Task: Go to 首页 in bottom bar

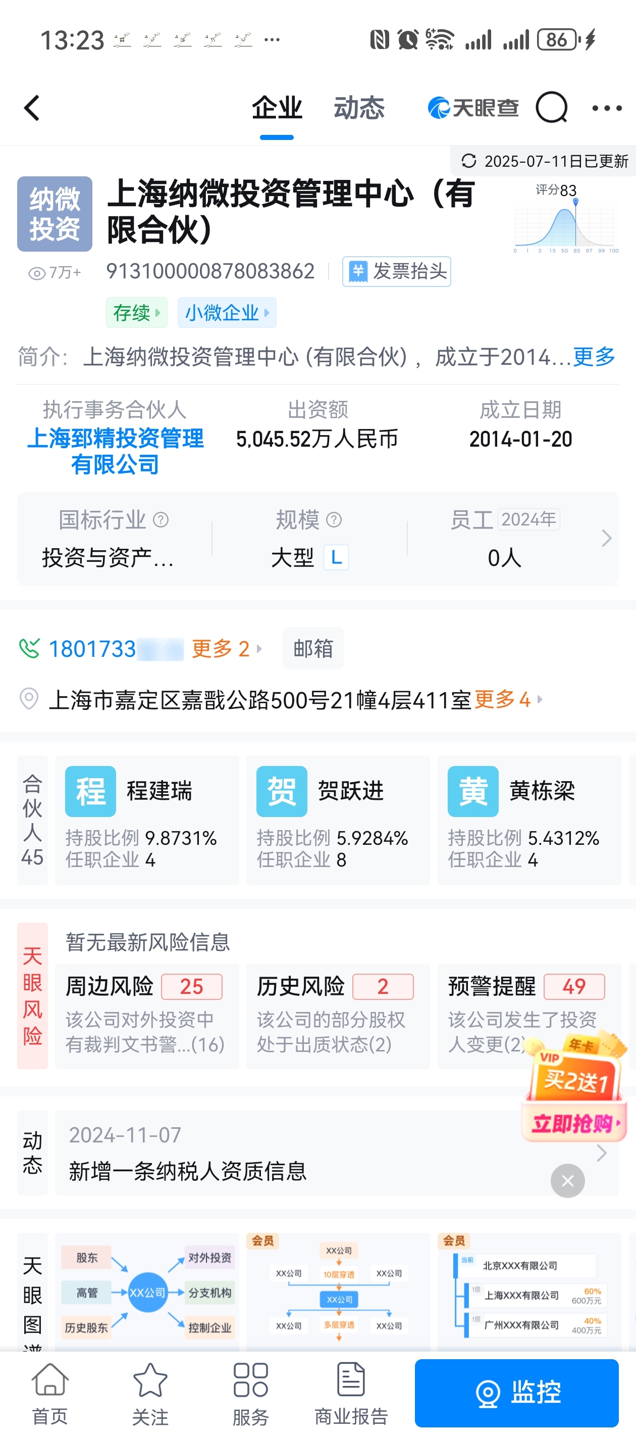Action: pyautogui.click(x=50, y=1394)
